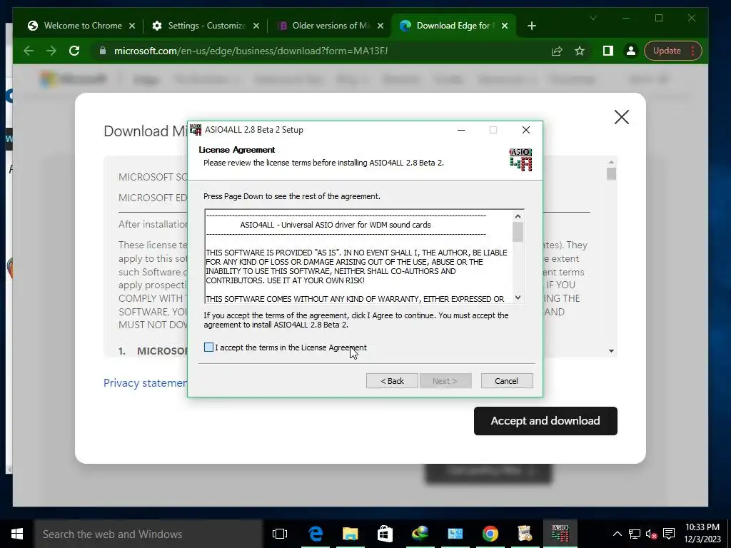Close the Settings - Customize tab
731x548 pixels.
[x=256, y=26]
